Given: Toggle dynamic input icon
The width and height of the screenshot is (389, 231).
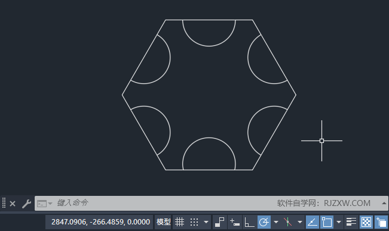Looking at the screenshot, I should [234, 222].
